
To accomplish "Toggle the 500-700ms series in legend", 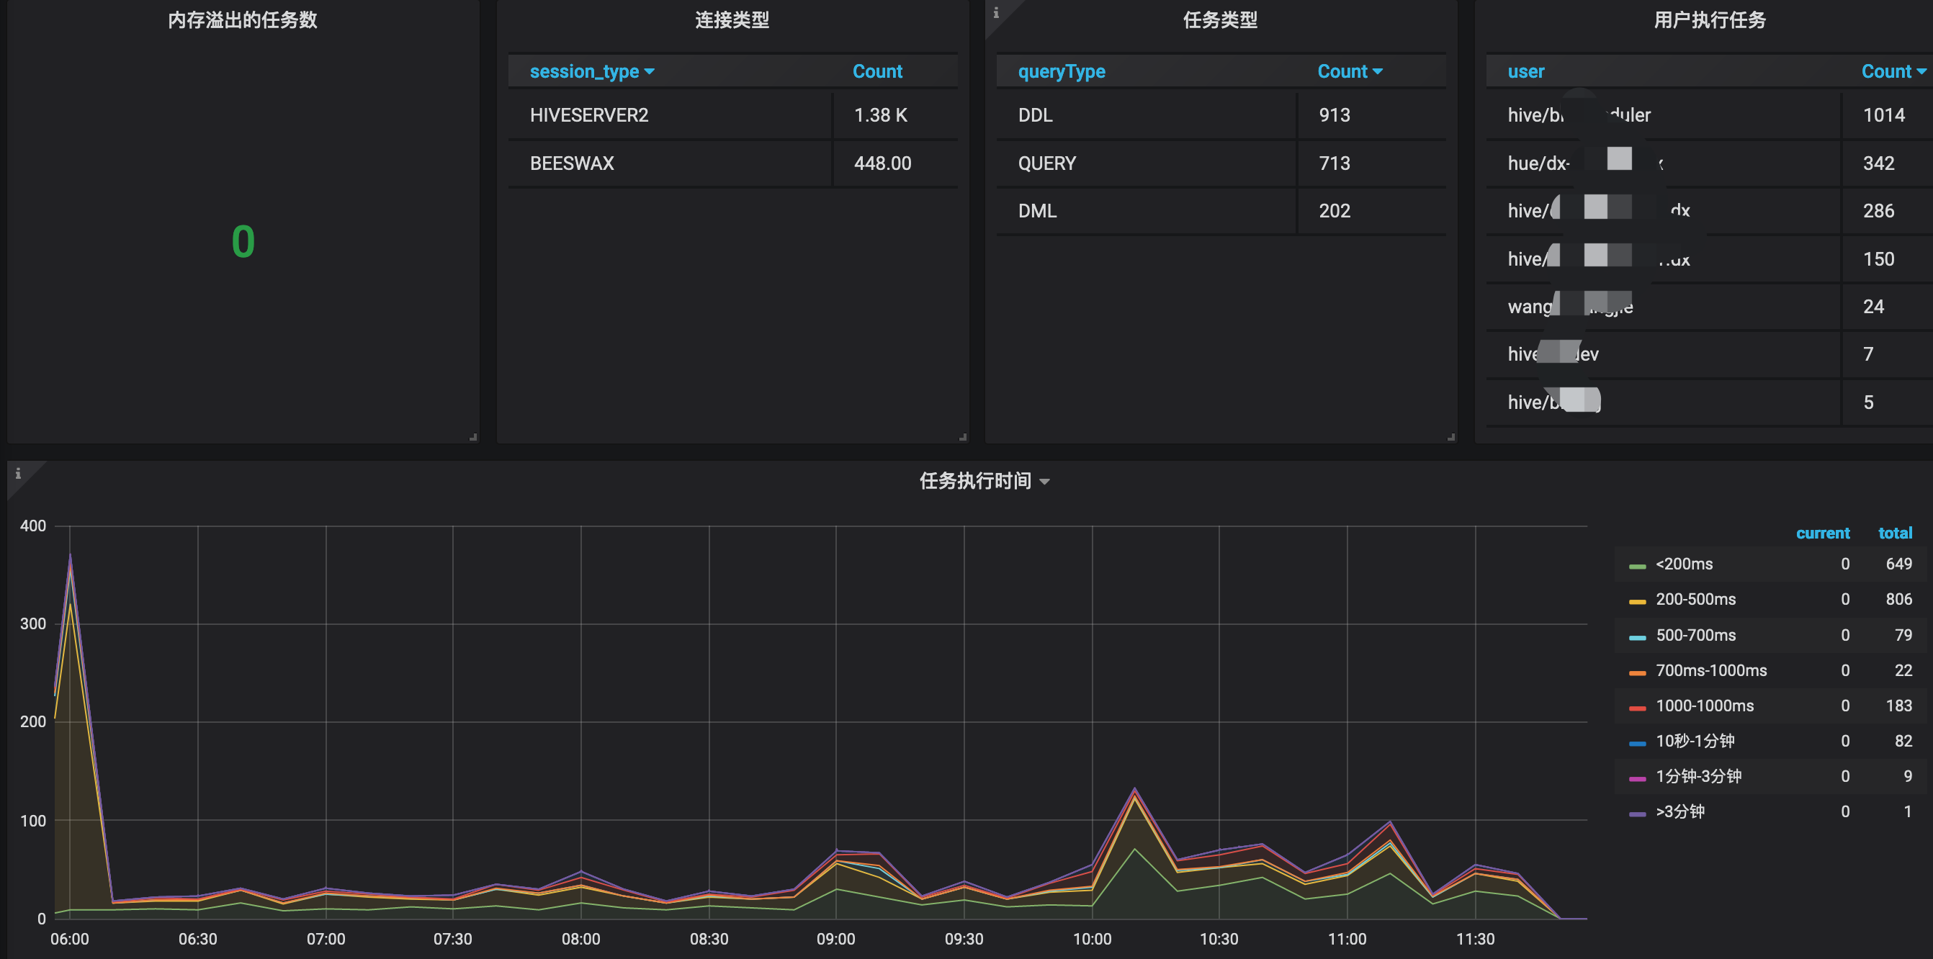I will (x=1695, y=635).
